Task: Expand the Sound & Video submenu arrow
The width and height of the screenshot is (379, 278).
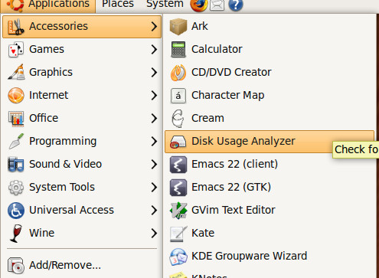Action: click(x=154, y=164)
